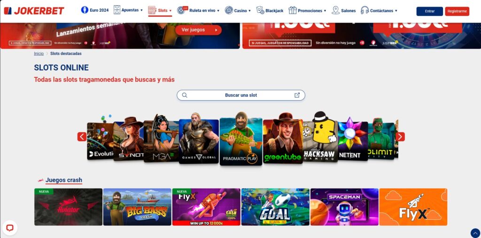This screenshot has height=238, width=481.
Task: Open the Spaceman crash game thumbnail
Action: point(344,207)
